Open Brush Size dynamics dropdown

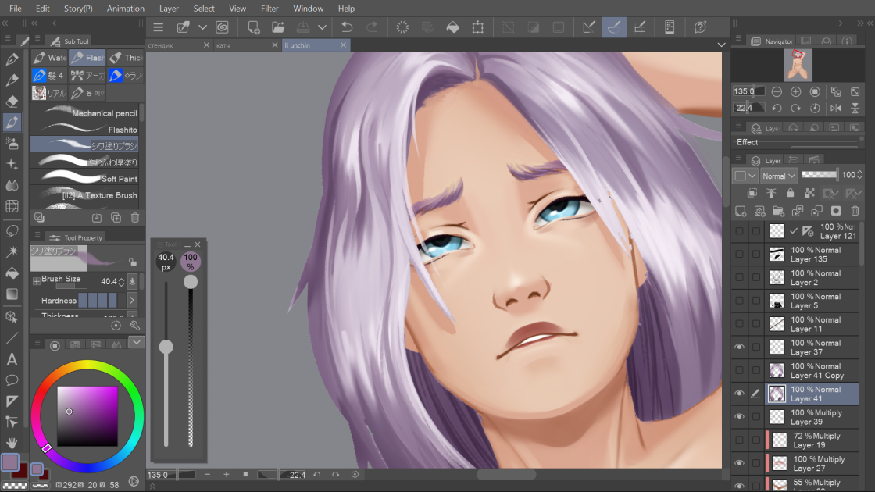click(x=133, y=281)
